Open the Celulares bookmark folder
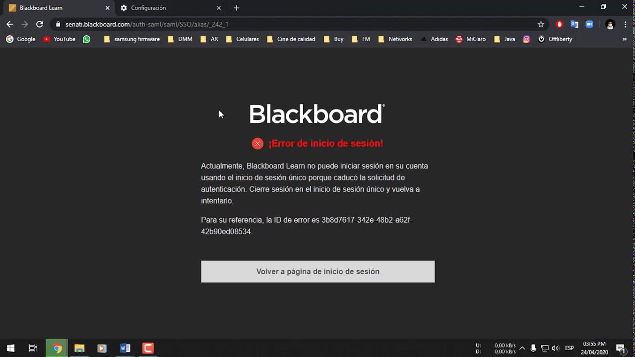Viewport: 635px width, 357px height. (x=243, y=39)
